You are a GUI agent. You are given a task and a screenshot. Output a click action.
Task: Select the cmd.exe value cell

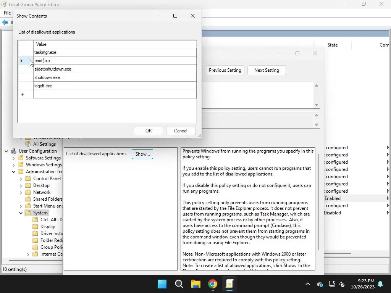pyautogui.click(x=115, y=61)
